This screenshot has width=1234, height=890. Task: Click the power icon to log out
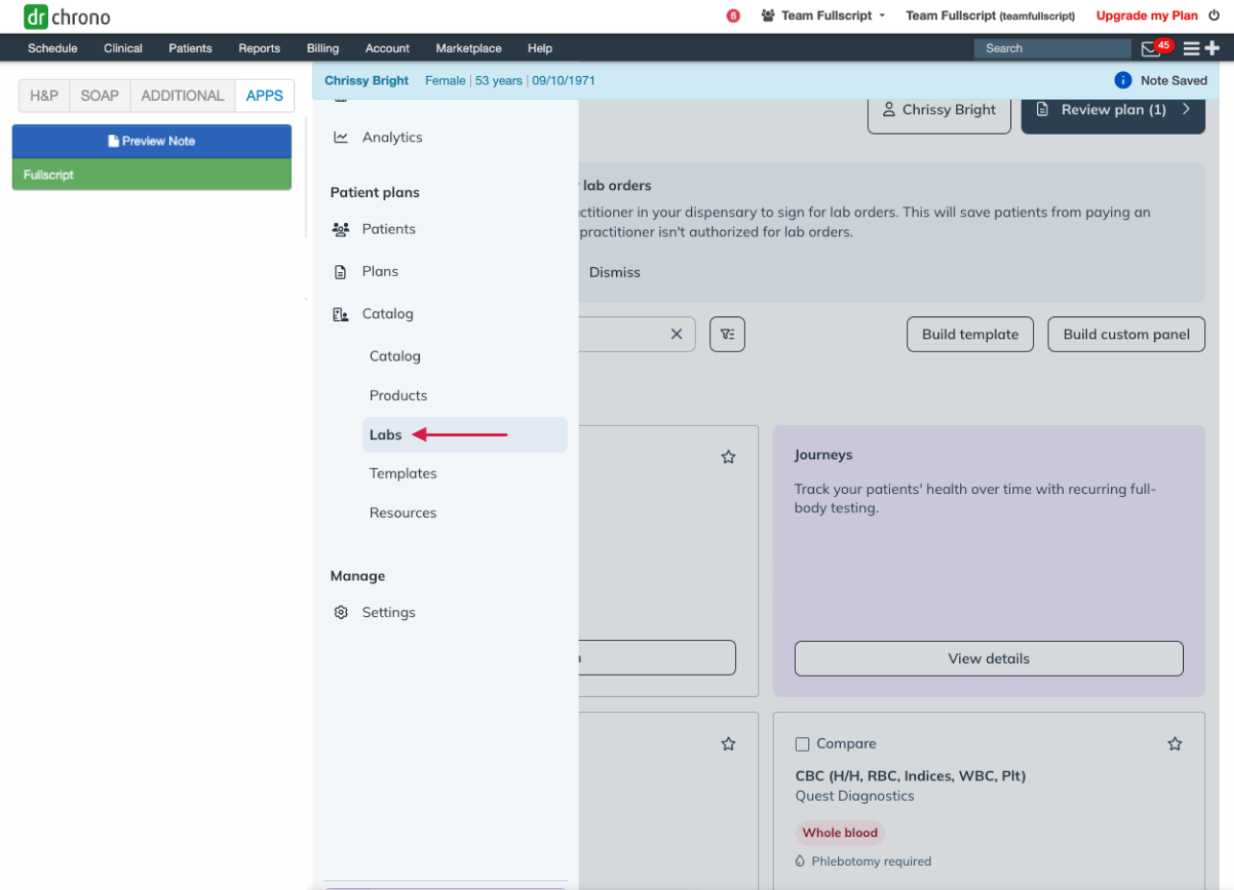coord(1214,15)
